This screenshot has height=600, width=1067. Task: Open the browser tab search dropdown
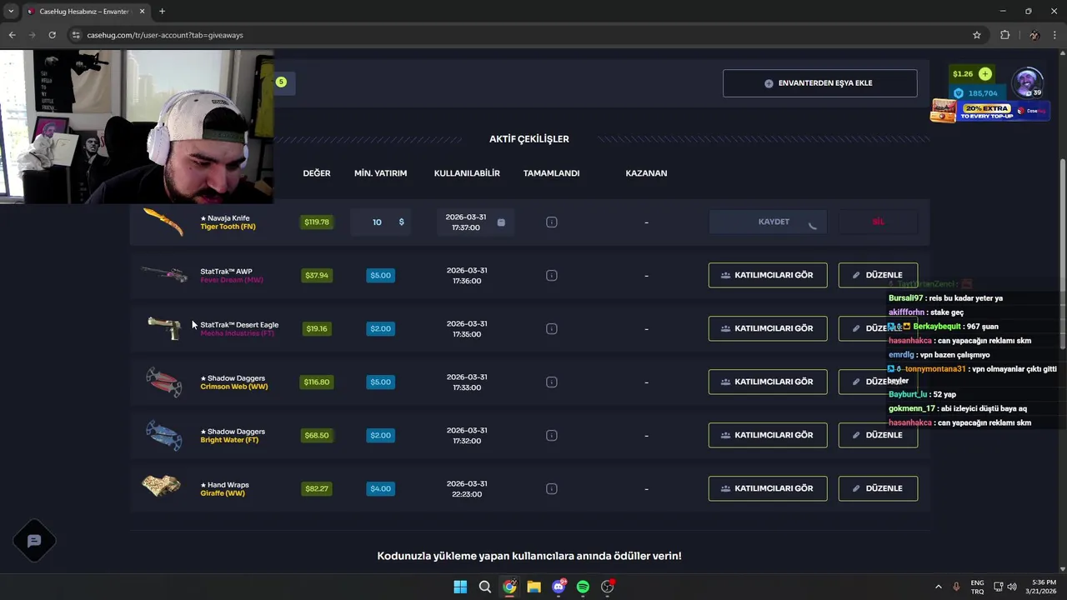coord(11,12)
